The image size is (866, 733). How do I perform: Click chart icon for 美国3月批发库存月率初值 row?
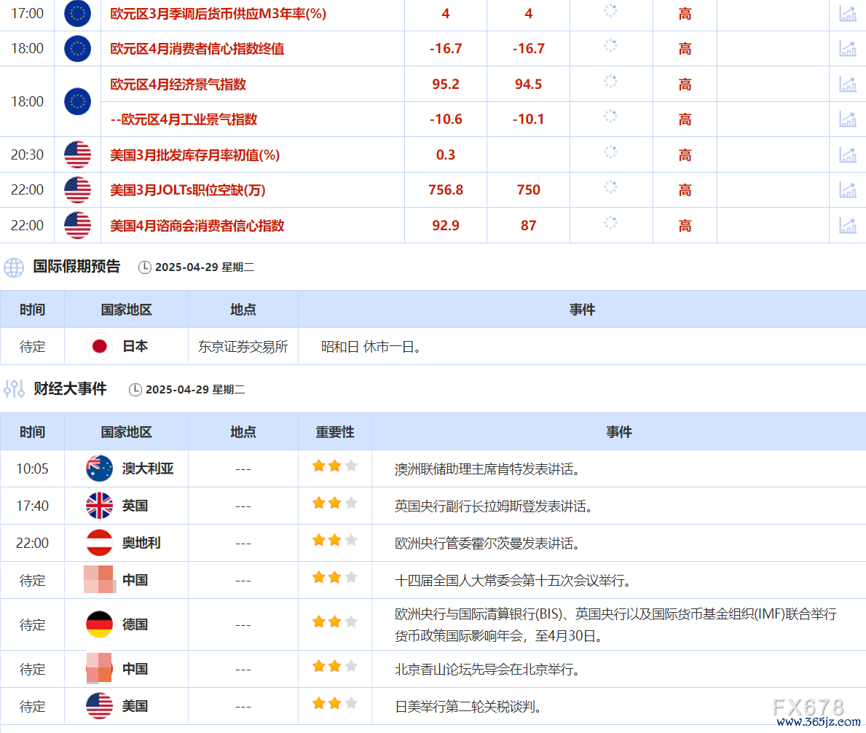click(x=847, y=154)
